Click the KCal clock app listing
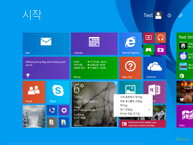The width and height of the screenshot is (193, 145). [x=186, y=56]
